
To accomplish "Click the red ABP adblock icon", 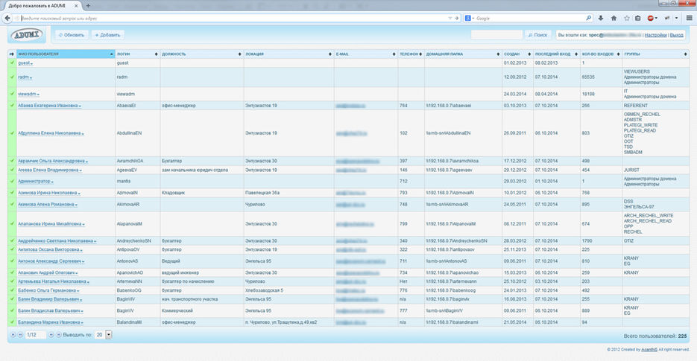I will pos(651,18).
